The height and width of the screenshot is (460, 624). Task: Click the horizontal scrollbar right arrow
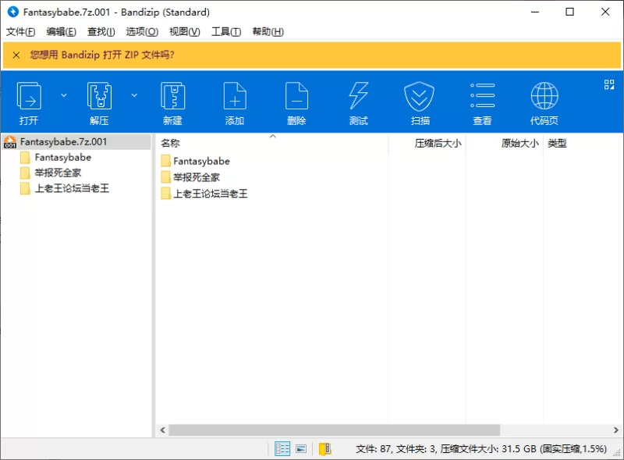tap(616, 430)
